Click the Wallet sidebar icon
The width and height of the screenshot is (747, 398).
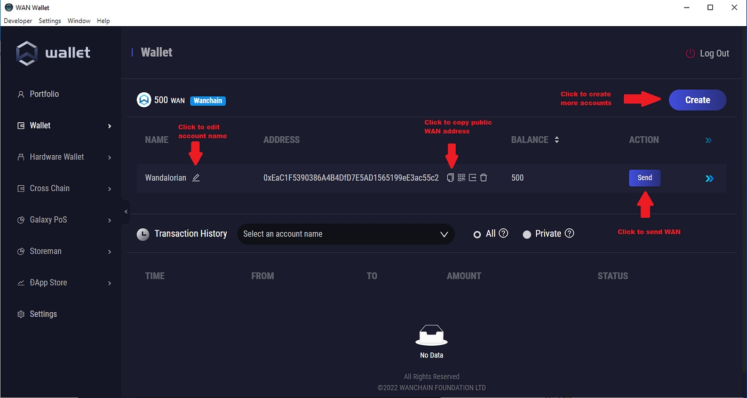click(x=21, y=126)
